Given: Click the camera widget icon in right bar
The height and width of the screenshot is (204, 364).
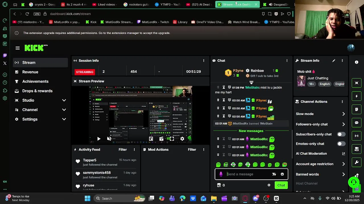Looking at the screenshot, I should coord(357,149).
